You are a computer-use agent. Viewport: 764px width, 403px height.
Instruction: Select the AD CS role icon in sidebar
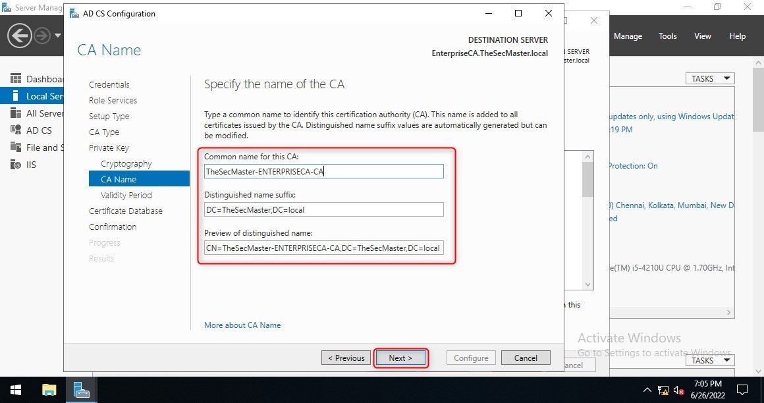[x=16, y=130]
